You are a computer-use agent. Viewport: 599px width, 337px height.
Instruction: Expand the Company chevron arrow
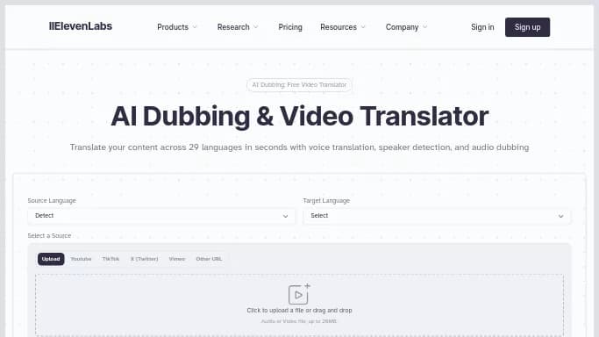tap(424, 27)
